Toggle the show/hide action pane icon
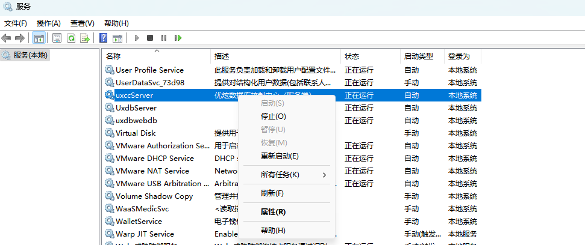Screen dimensions: 585x245 (117, 38)
